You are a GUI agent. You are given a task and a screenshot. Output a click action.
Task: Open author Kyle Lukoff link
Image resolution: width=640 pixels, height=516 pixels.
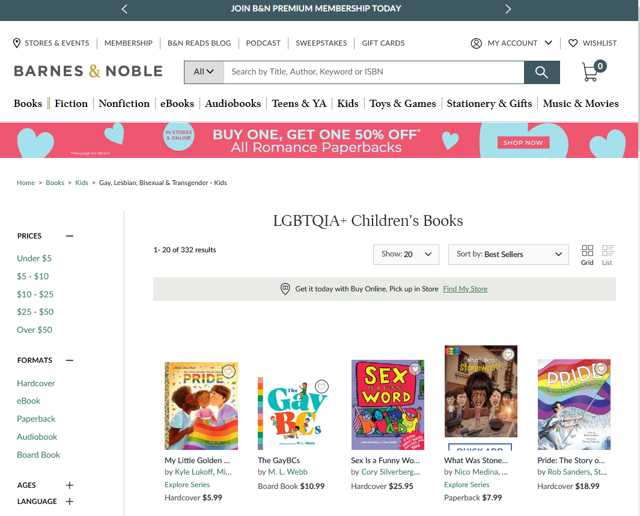point(194,472)
